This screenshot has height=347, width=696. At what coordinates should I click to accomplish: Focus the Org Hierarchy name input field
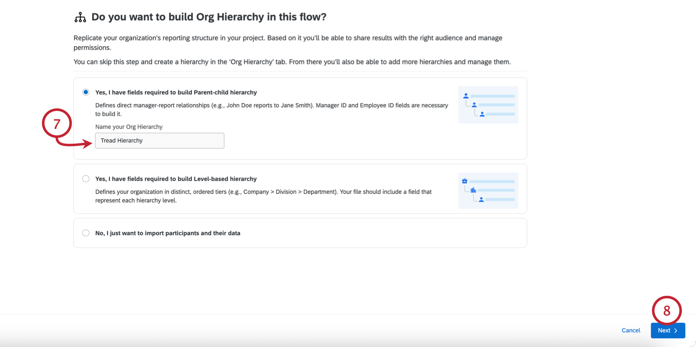(x=160, y=141)
